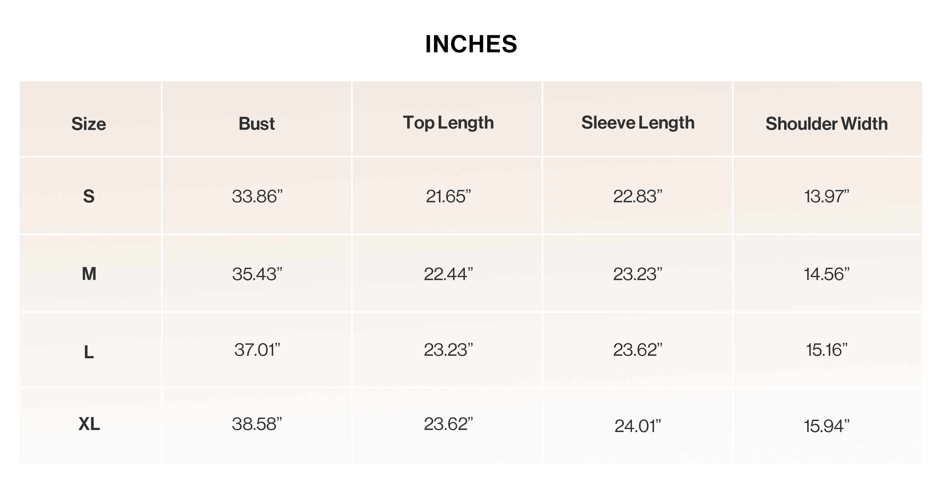Image resolution: width=943 pixels, height=502 pixels.
Task: Select the M size row label
Action: [x=89, y=274]
